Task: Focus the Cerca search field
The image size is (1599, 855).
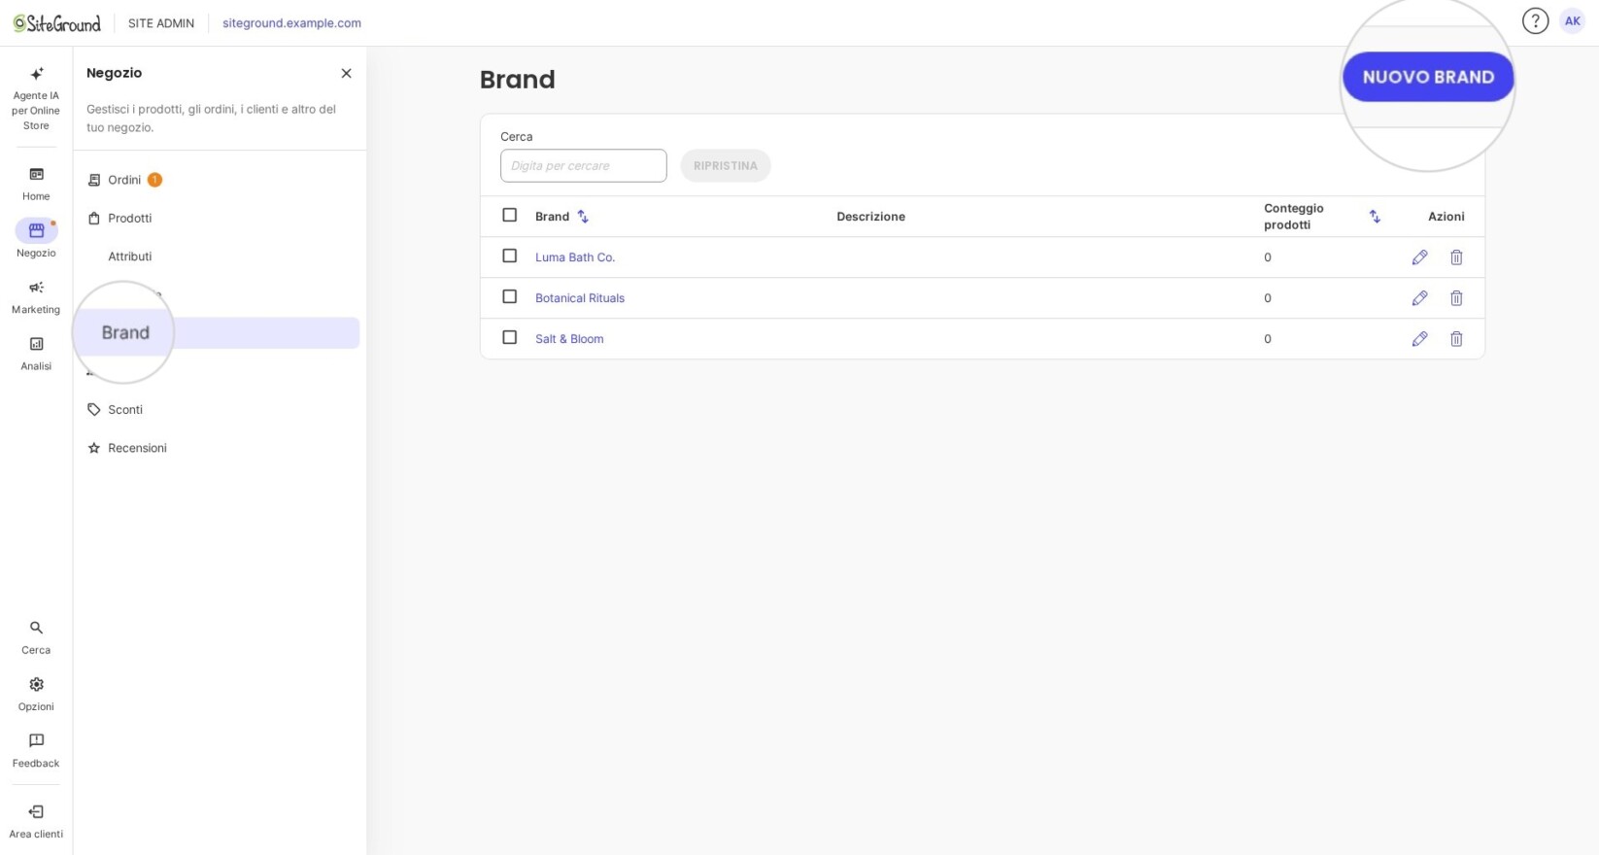Action: 584,165
